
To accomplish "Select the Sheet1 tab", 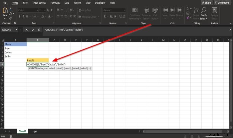I will point(22,131).
